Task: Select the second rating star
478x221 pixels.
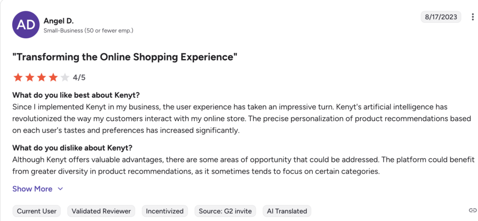Action: [29, 77]
